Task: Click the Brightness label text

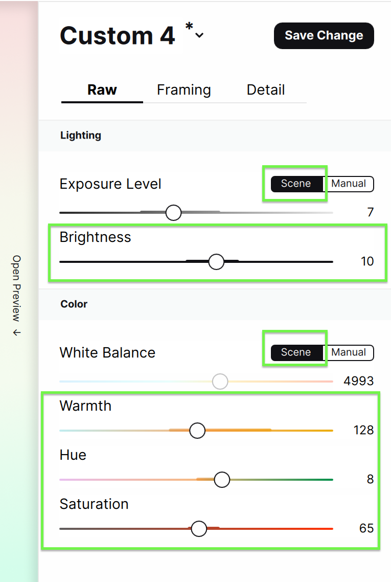Action: (95, 237)
